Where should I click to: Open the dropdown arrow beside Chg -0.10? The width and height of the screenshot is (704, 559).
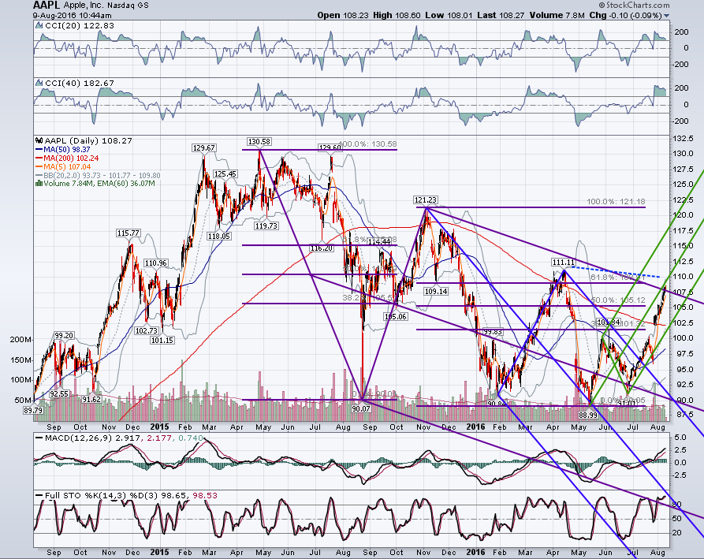667,16
